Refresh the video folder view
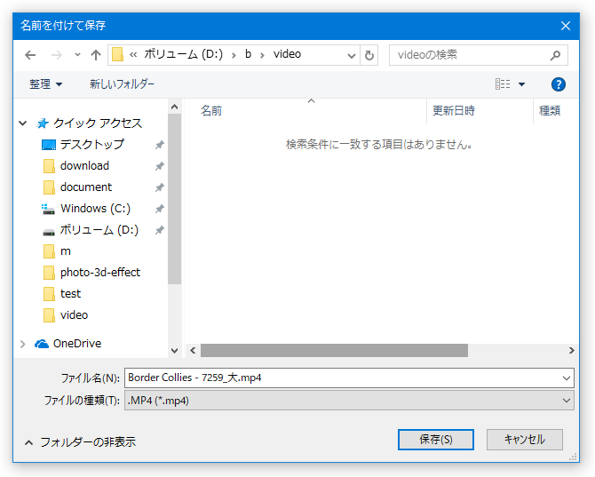 point(369,55)
